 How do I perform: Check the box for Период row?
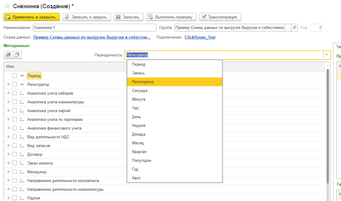pos(15,76)
